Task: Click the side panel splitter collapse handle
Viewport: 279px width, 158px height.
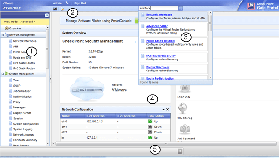Action: (x=50, y=78)
